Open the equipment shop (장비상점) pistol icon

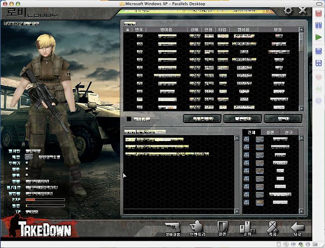[x=172, y=229]
